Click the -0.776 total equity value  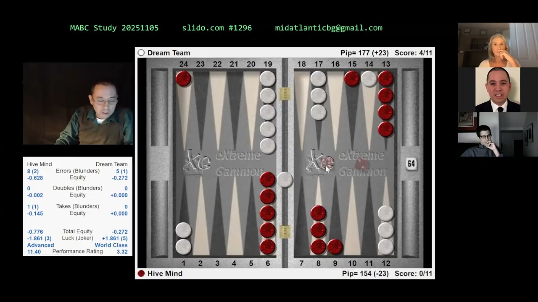[x=35, y=232]
